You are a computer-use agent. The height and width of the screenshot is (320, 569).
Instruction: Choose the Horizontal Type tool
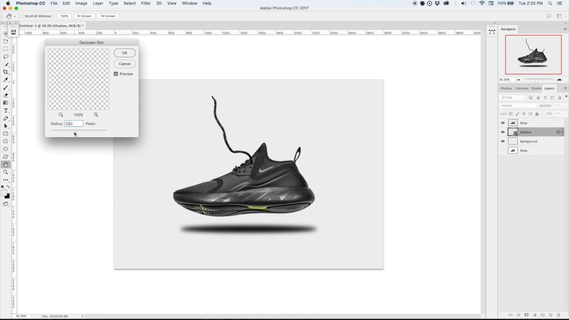(6, 111)
